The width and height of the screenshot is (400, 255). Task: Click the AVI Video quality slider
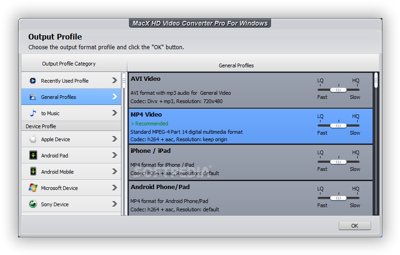coord(339,90)
